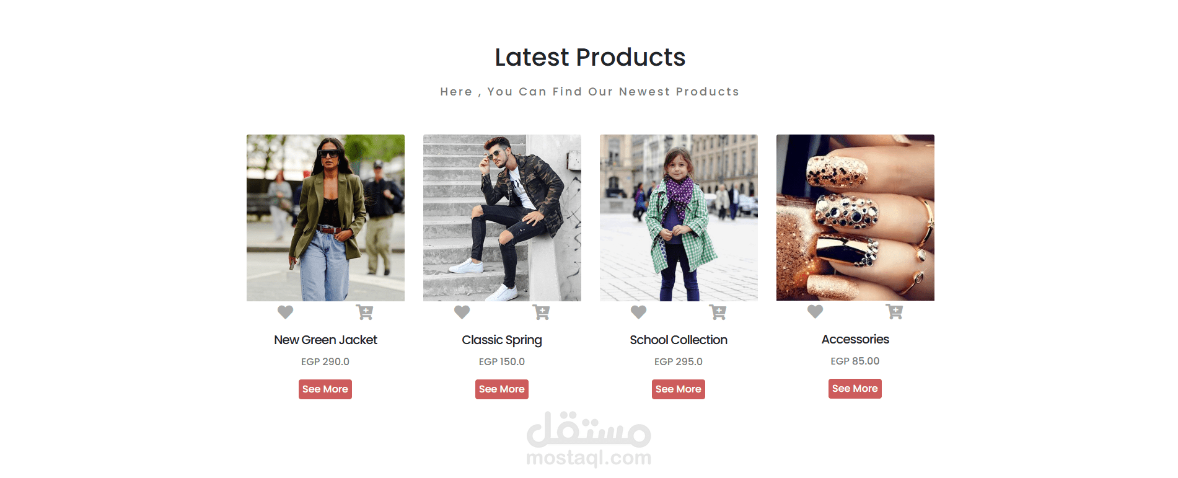Add Accessories item to cart
This screenshot has height=478, width=1178.
894,312
